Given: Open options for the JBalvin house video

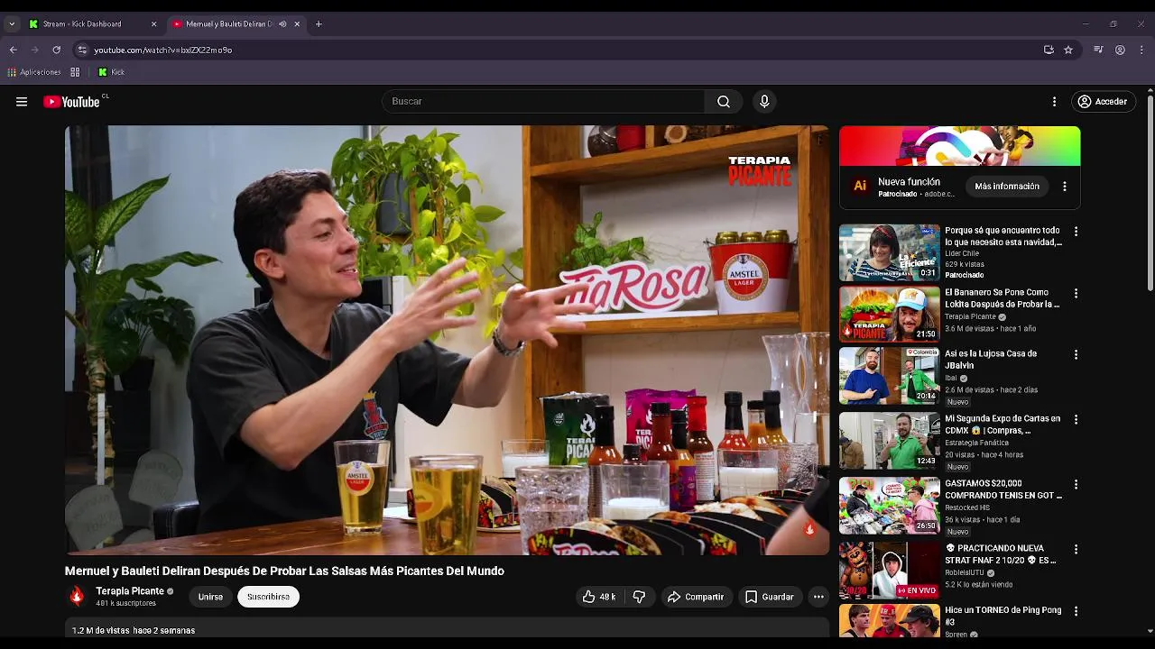Looking at the screenshot, I should (x=1076, y=355).
